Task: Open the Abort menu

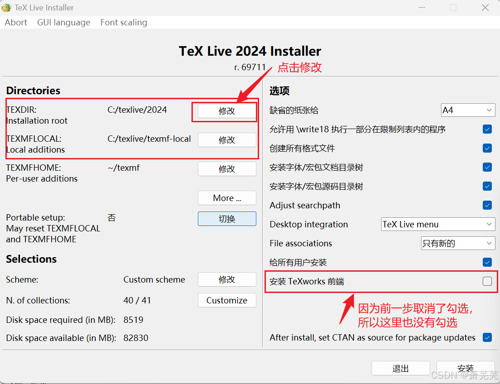Action: point(16,23)
